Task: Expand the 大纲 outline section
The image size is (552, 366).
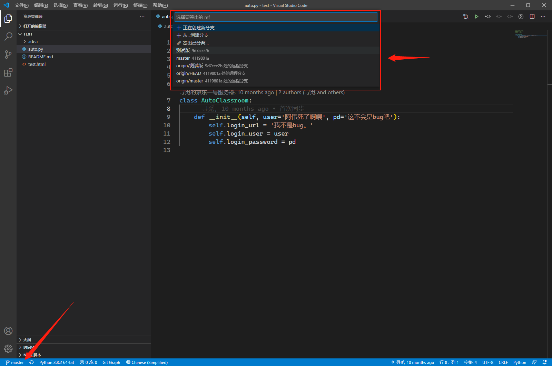Action: pos(84,340)
